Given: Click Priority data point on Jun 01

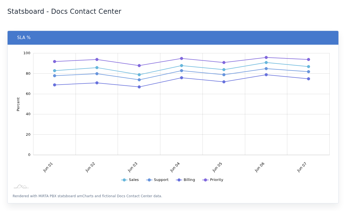Looking at the screenshot, I should (54, 62).
